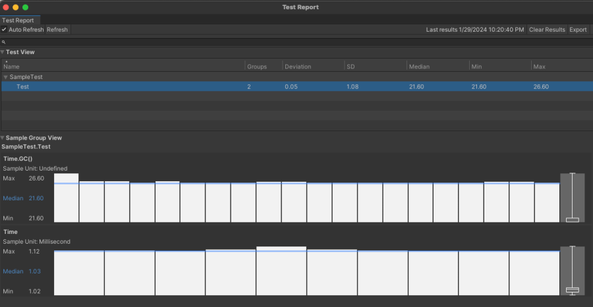Click Max 1.12 value in Time group
This screenshot has width=593, height=307.
(x=34, y=252)
